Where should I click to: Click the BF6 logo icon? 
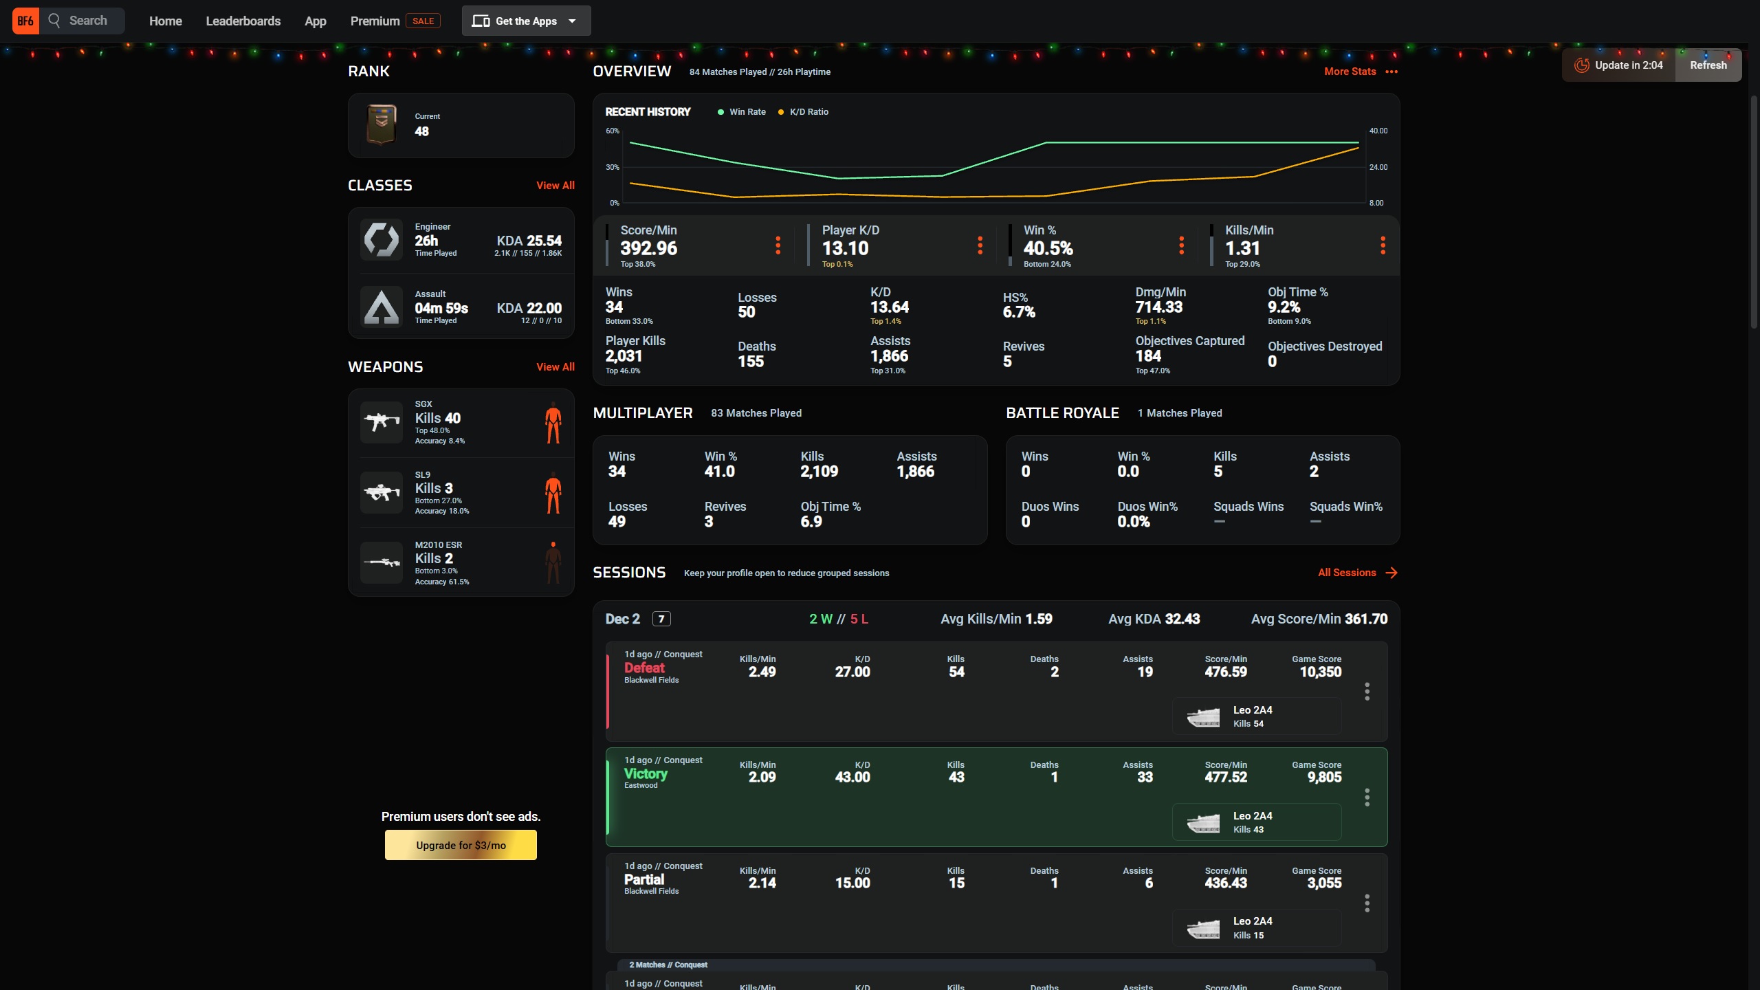pos(25,21)
